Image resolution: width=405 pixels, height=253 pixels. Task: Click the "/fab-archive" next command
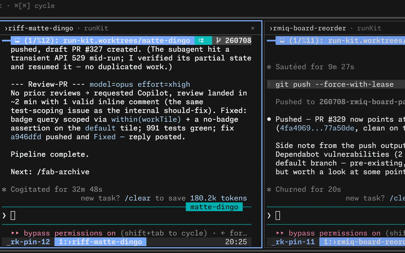(x=63, y=172)
